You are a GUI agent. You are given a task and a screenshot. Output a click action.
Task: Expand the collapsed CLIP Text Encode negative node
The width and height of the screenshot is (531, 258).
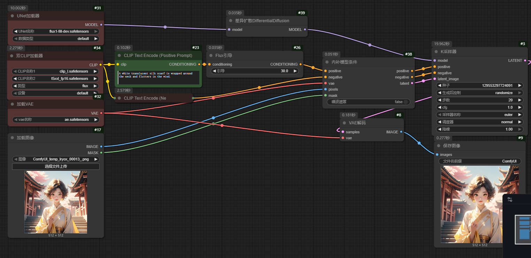pyautogui.click(x=119, y=98)
